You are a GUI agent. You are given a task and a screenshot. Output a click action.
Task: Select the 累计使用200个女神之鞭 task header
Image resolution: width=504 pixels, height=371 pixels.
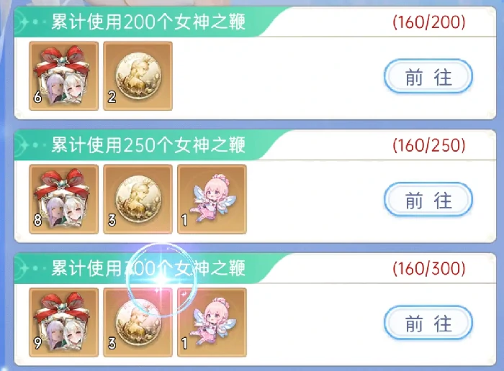click(x=148, y=22)
